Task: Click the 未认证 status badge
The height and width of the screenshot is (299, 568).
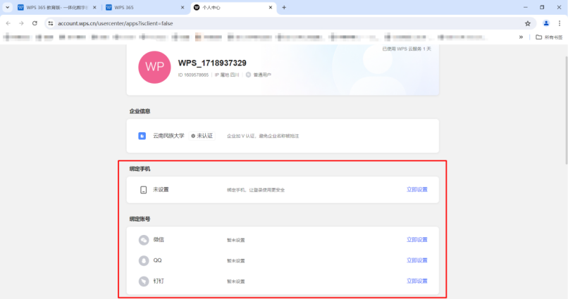Action: click(202, 136)
